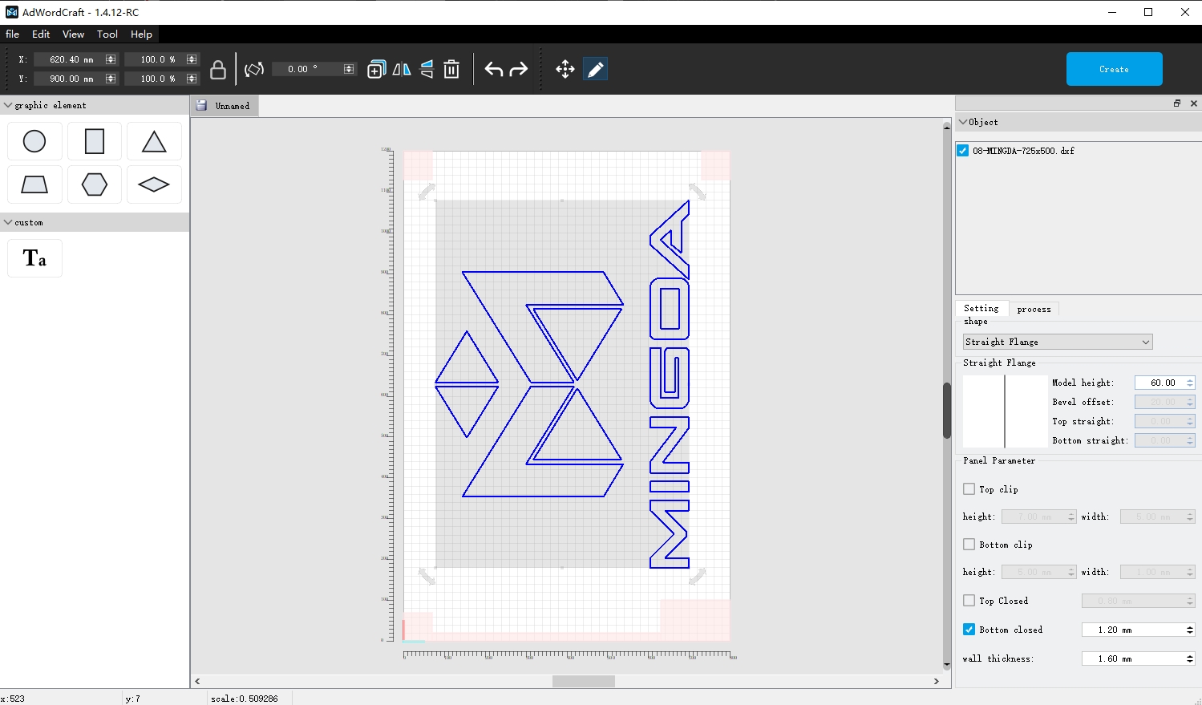Collapse the Object panel section
The width and height of the screenshot is (1202, 705).
click(x=963, y=122)
